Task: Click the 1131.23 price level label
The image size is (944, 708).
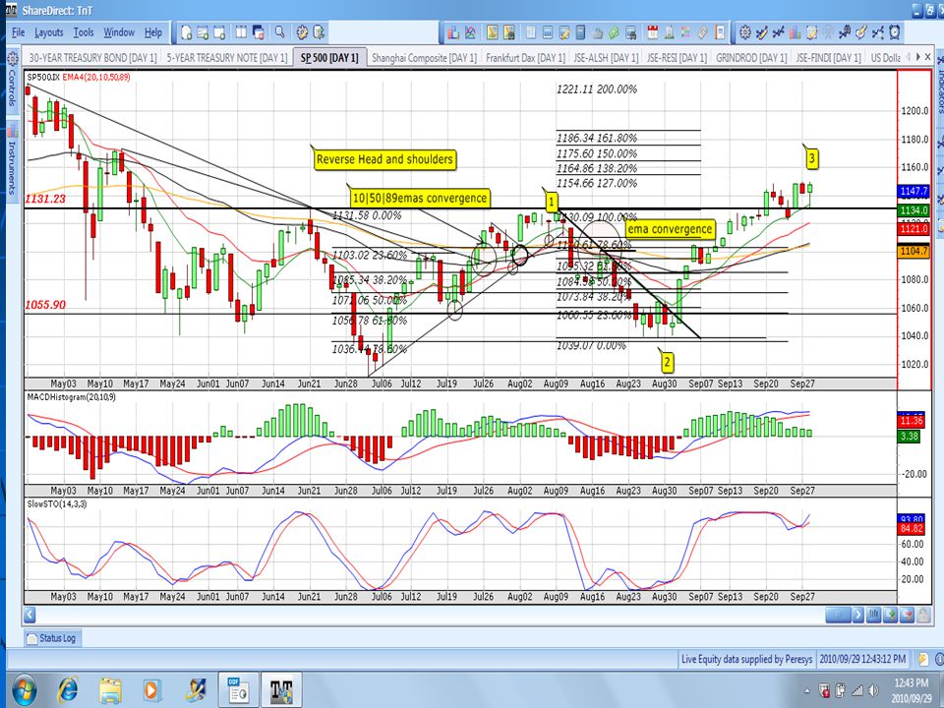Action: (x=45, y=199)
